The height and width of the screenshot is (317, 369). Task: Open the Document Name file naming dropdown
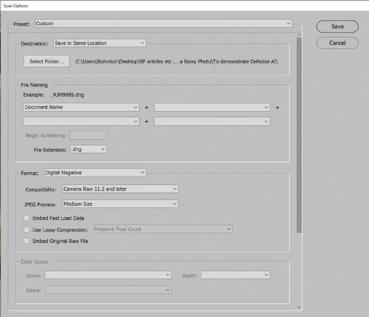tap(81, 107)
